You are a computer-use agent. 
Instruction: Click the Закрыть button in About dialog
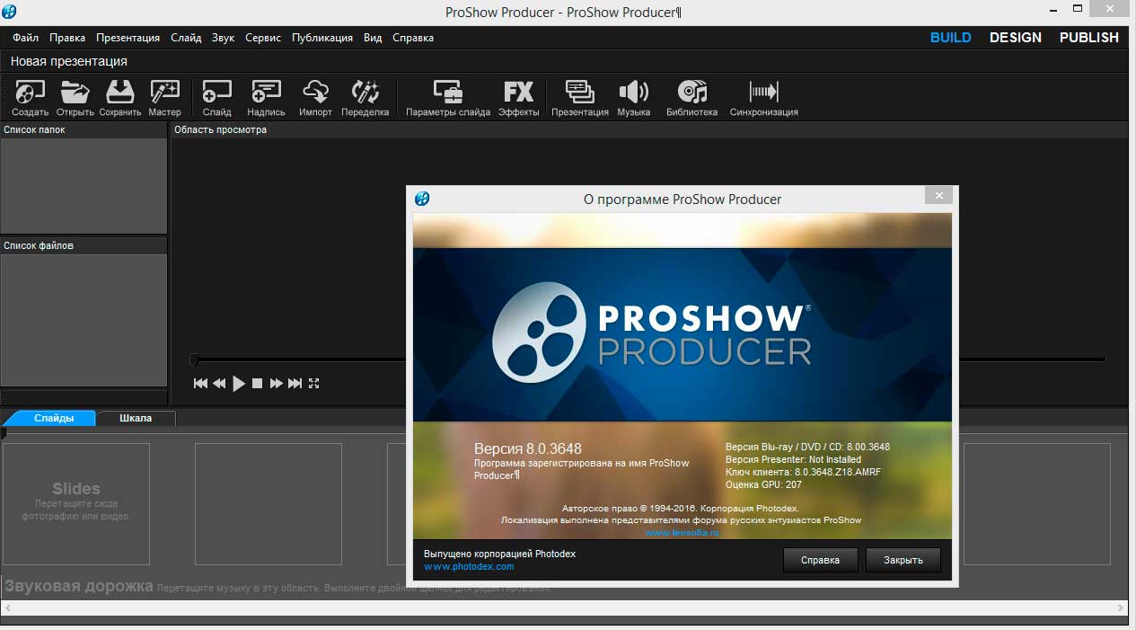903,560
